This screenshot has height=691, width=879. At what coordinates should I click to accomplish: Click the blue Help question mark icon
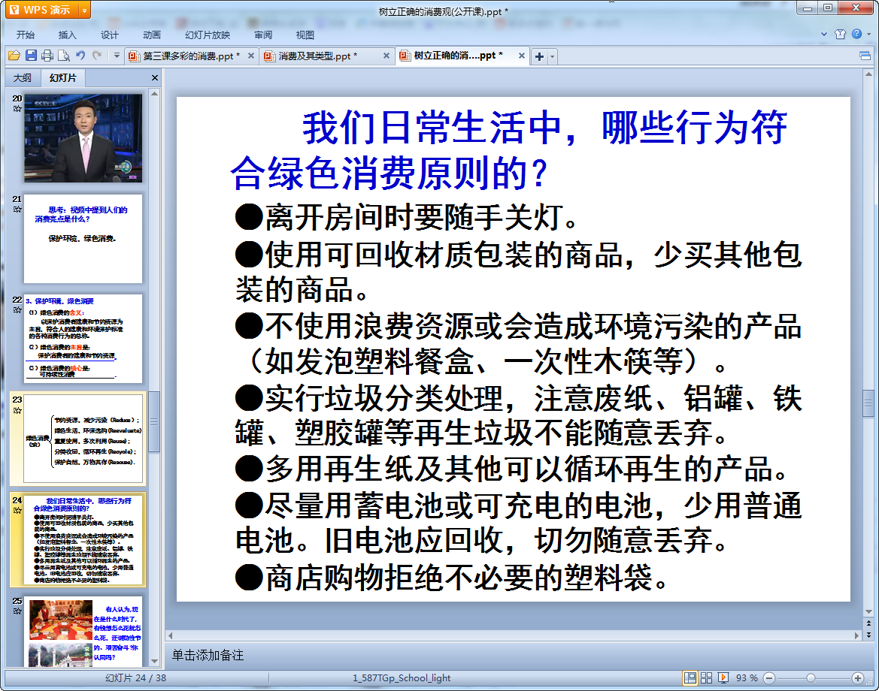[x=856, y=34]
